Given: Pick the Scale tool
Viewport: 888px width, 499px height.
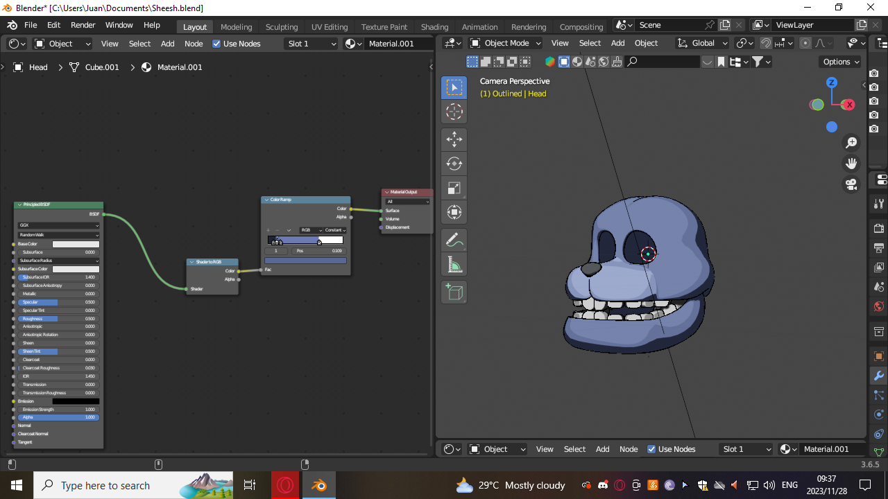Looking at the screenshot, I should pyautogui.click(x=454, y=188).
